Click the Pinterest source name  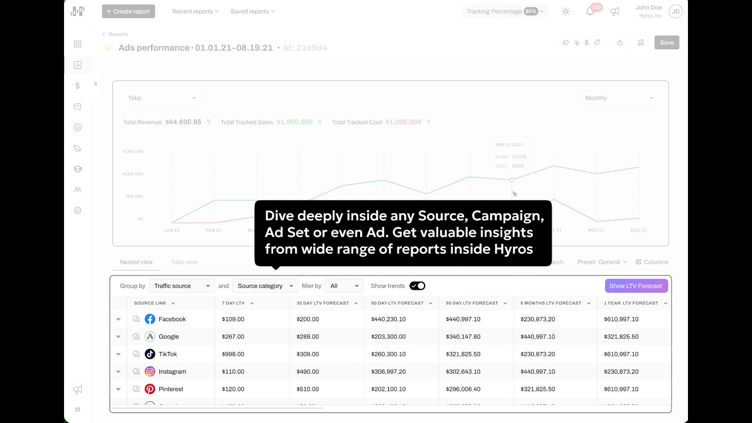pyautogui.click(x=171, y=389)
